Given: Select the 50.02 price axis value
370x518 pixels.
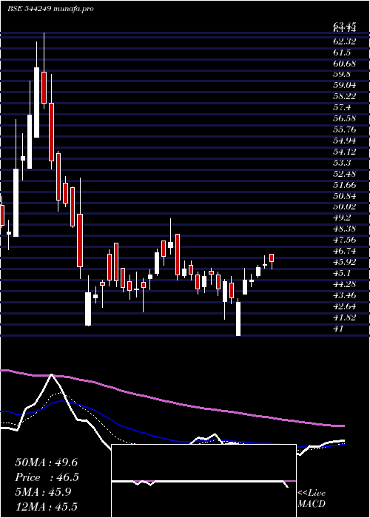Looking at the screenshot, I should pyautogui.click(x=345, y=206).
